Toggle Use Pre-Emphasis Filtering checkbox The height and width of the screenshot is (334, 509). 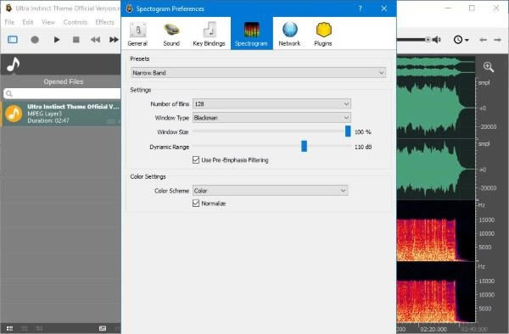tap(196, 160)
